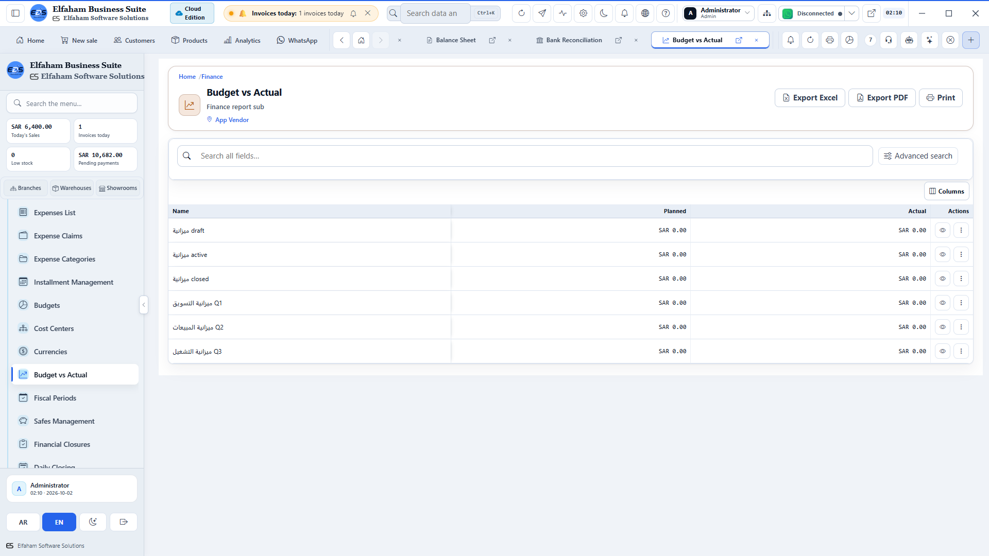Switch interface language to AR
Image resolution: width=989 pixels, height=556 pixels.
[23, 522]
